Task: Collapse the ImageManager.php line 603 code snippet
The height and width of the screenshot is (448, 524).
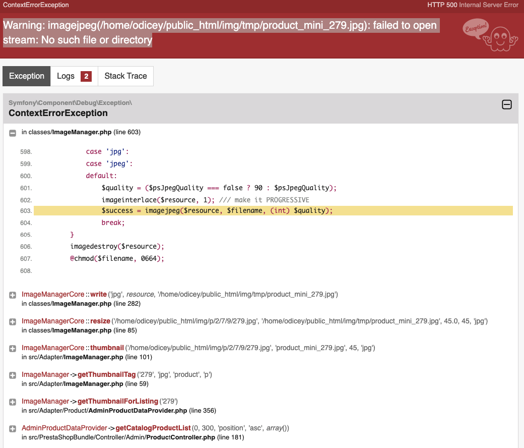Action: pyautogui.click(x=13, y=133)
